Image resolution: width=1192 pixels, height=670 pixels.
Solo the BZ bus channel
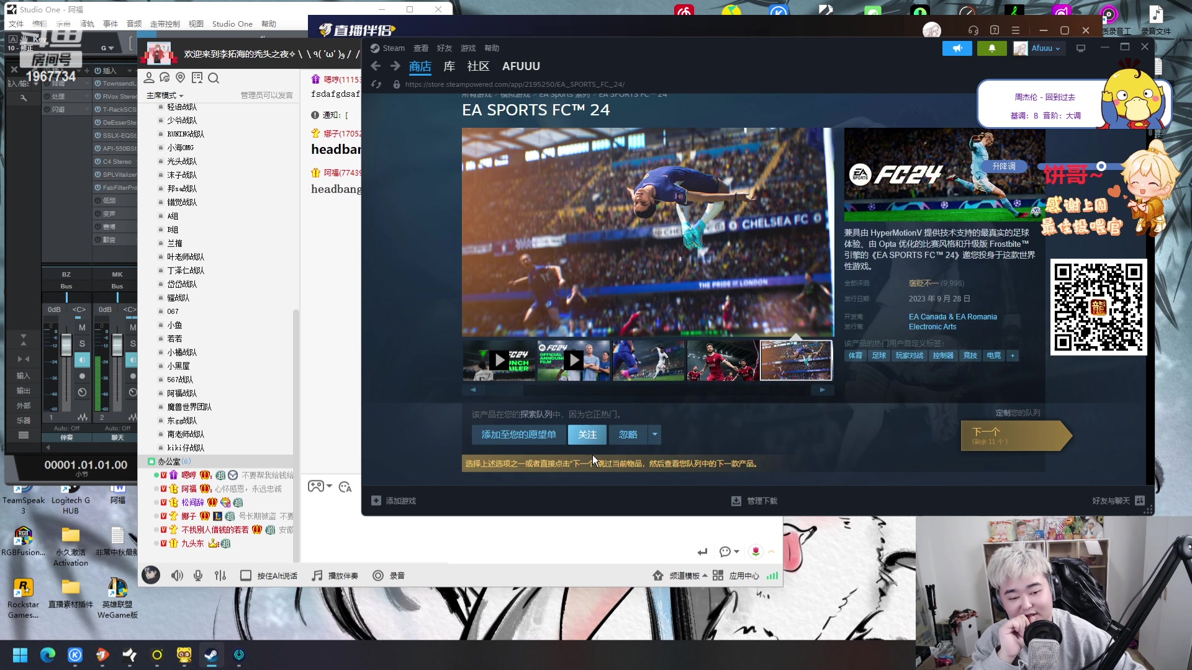tap(82, 343)
